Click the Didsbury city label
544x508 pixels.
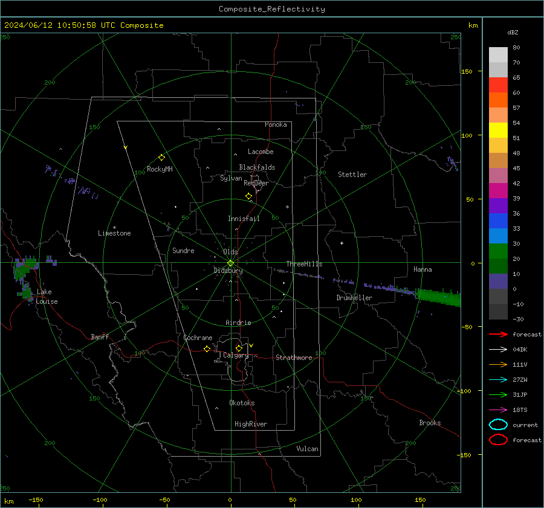click(x=228, y=271)
